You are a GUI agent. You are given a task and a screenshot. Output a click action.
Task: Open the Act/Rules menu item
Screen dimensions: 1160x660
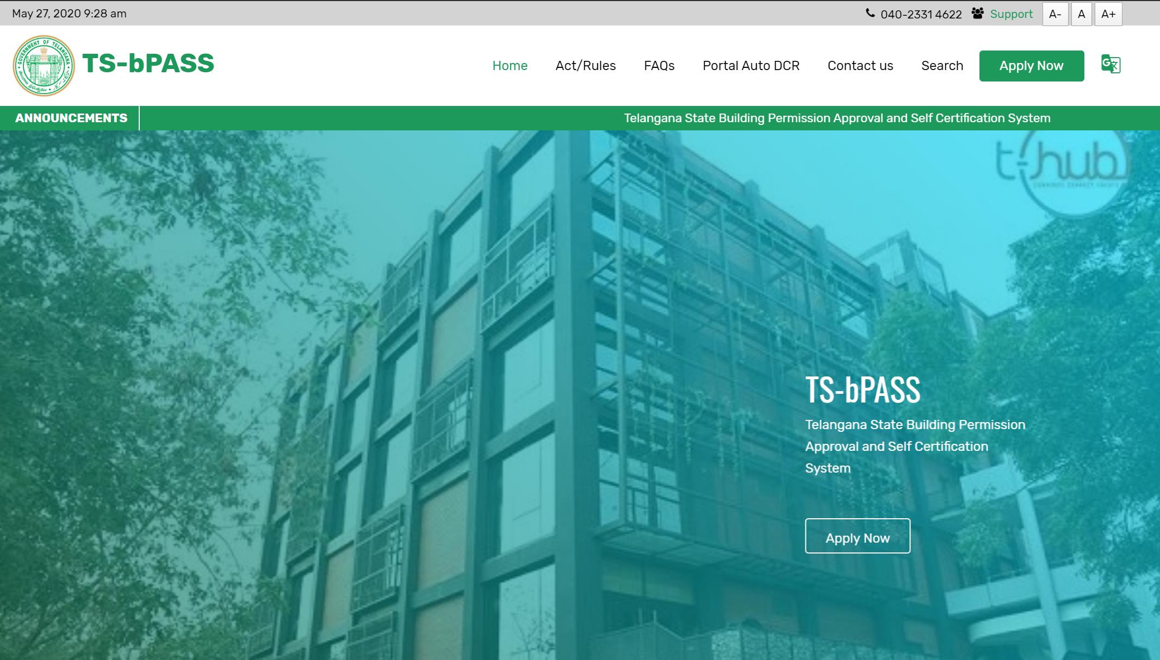pyautogui.click(x=586, y=66)
